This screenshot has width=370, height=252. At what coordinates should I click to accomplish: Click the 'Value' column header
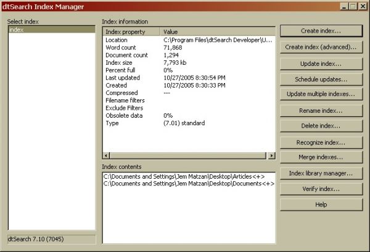(216, 31)
